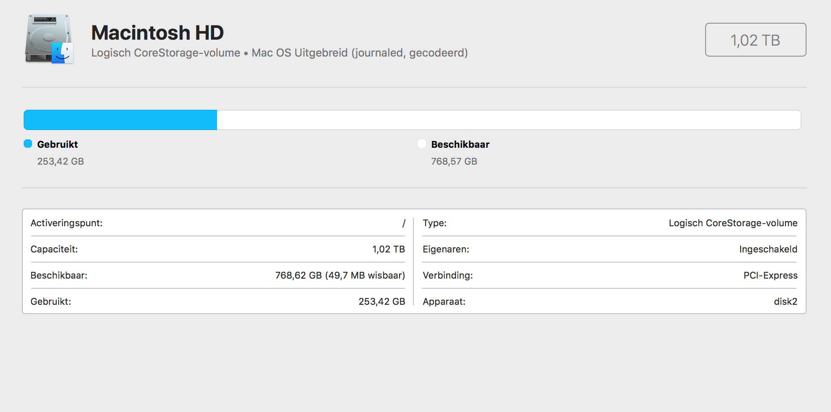The image size is (831, 412).
Task: Click the Capaciteit label
Action: point(54,249)
